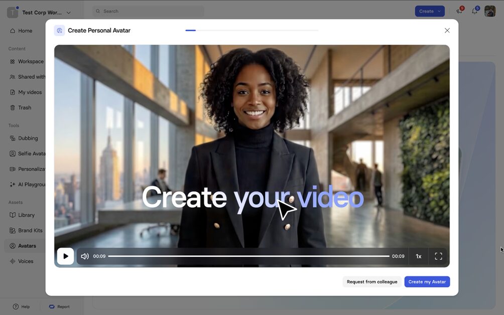Mute the video volume icon
The height and width of the screenshot is (315, 504).
tap(85, 256)
